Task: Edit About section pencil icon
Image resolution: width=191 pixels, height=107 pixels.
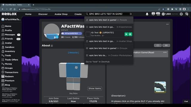Action: pos(52,46)
